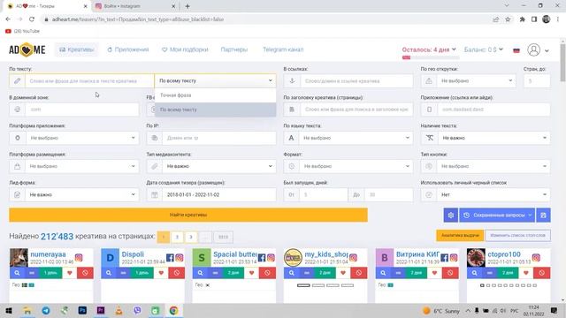Image resolution: width=566 pixels, height=318 pixels.
Task: Save the current query with the floppy icon
Action: pyautogui.click(x=543, y=215)
